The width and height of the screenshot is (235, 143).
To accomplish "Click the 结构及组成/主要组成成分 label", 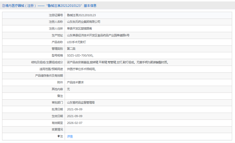I will click(x=47, y=62).
